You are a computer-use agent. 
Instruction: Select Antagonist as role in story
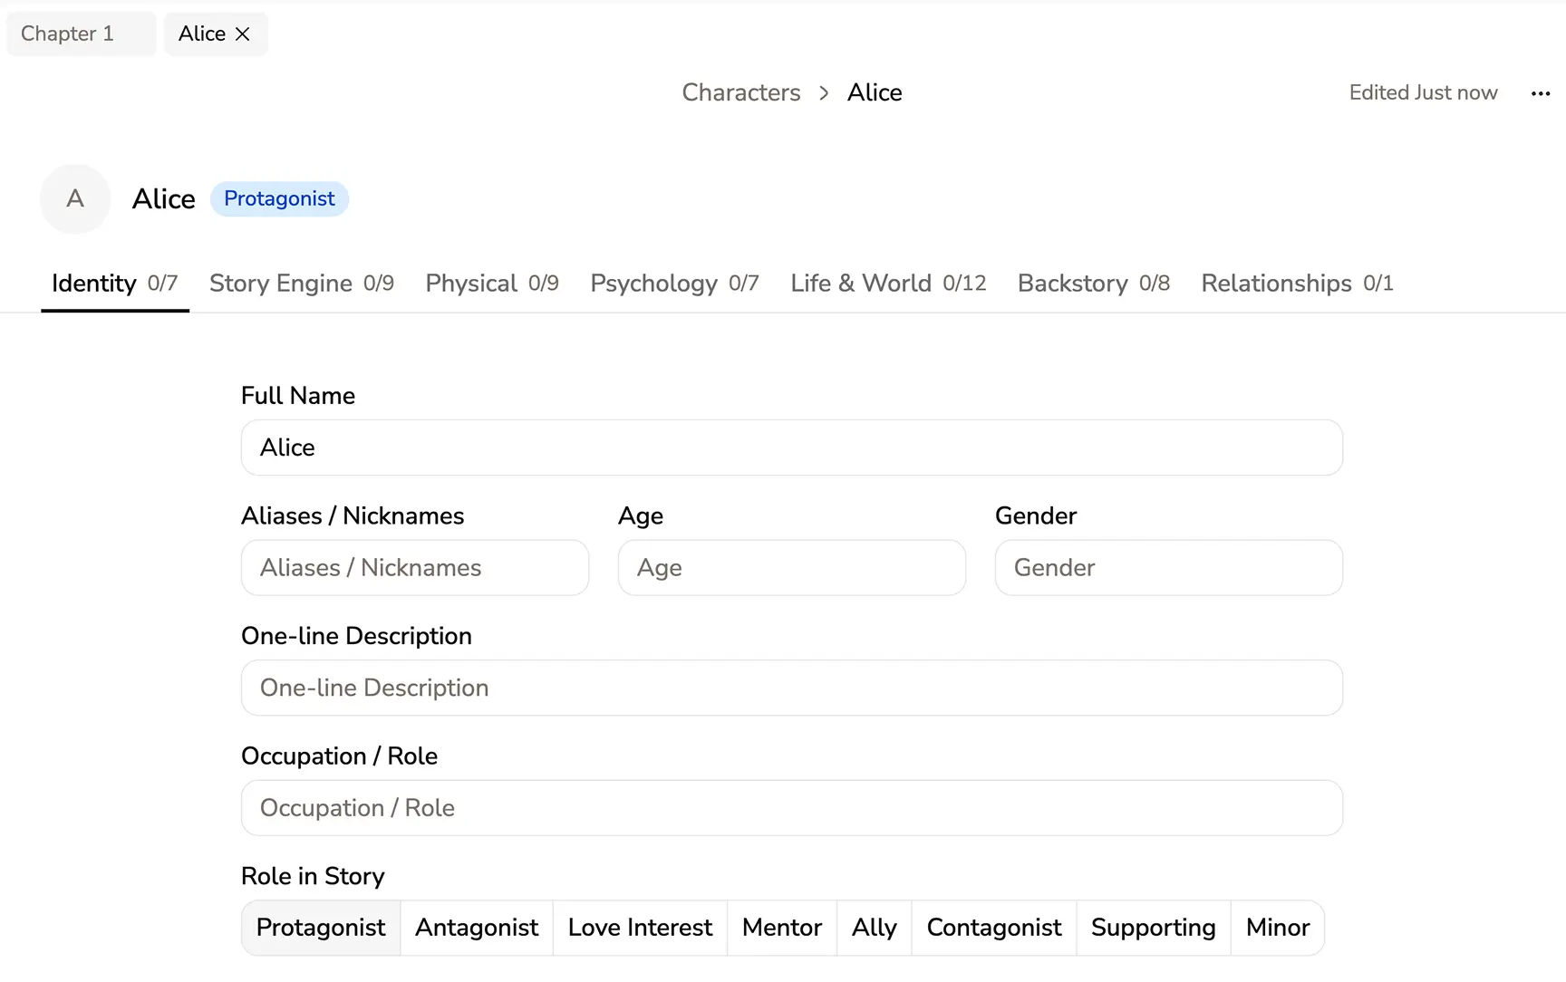[477, 928]
